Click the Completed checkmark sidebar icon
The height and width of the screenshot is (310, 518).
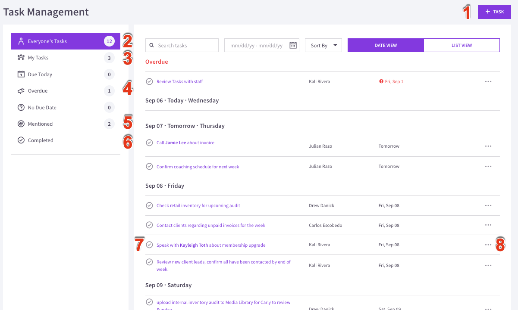click(21, 140)
